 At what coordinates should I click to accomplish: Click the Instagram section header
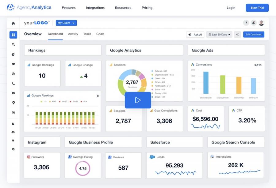[42, 142]
